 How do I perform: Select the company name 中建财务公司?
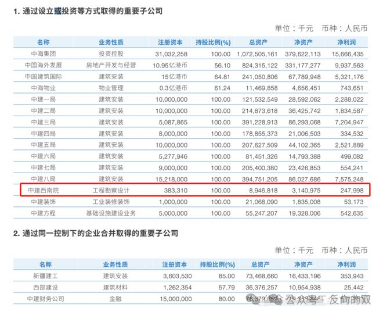click(x=45, y=299)
